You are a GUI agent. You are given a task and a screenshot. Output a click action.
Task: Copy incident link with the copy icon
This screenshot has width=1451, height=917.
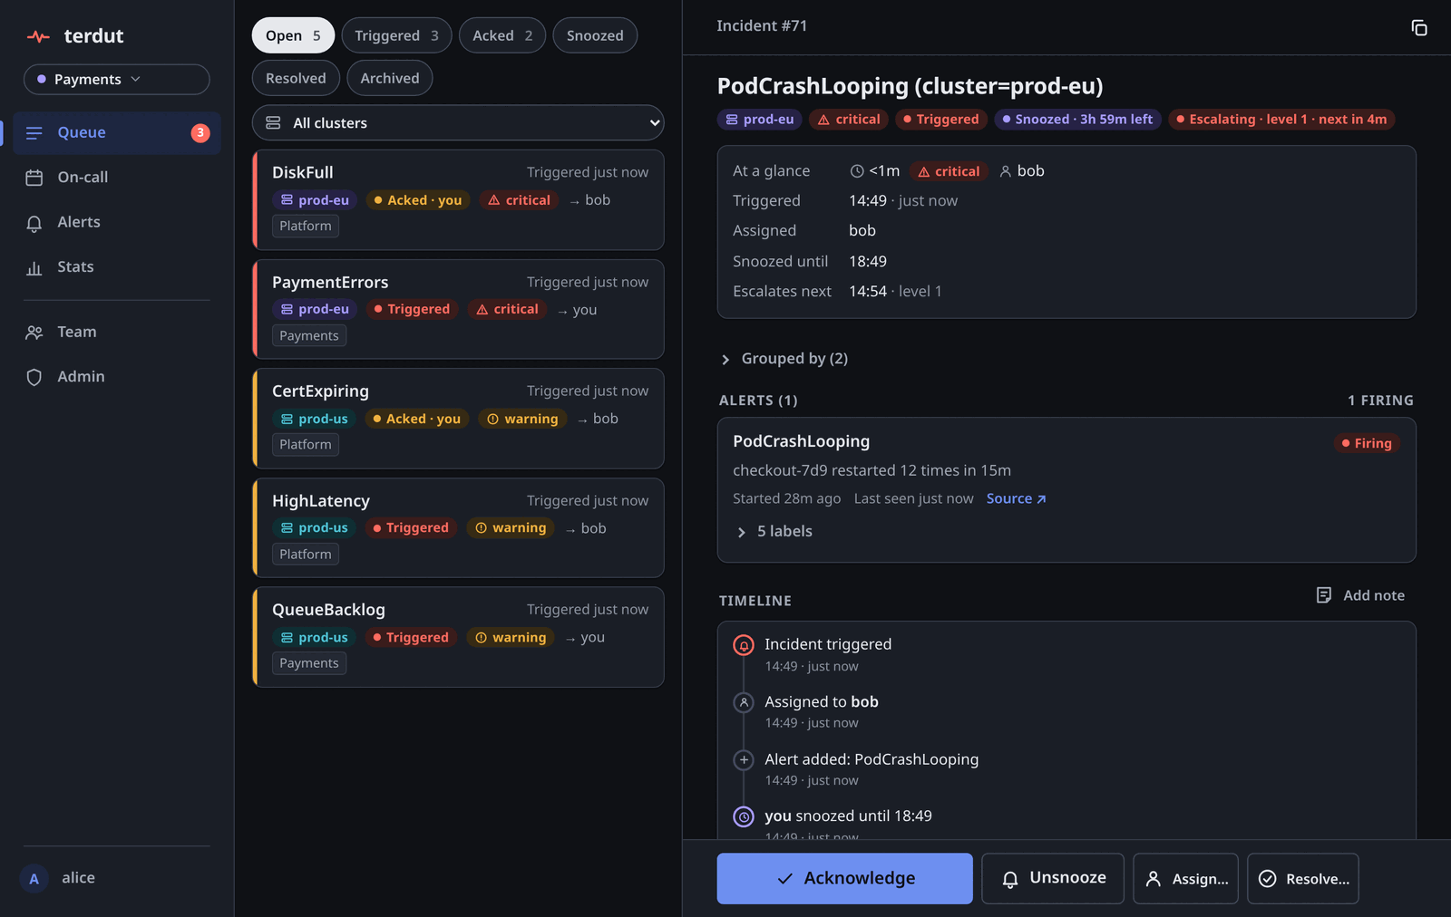1419,28
